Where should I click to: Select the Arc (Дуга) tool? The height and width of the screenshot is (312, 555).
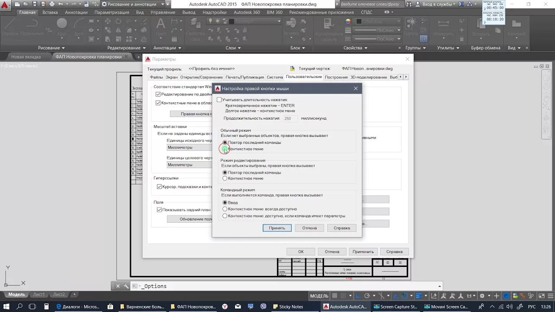(x=79, y=26)
